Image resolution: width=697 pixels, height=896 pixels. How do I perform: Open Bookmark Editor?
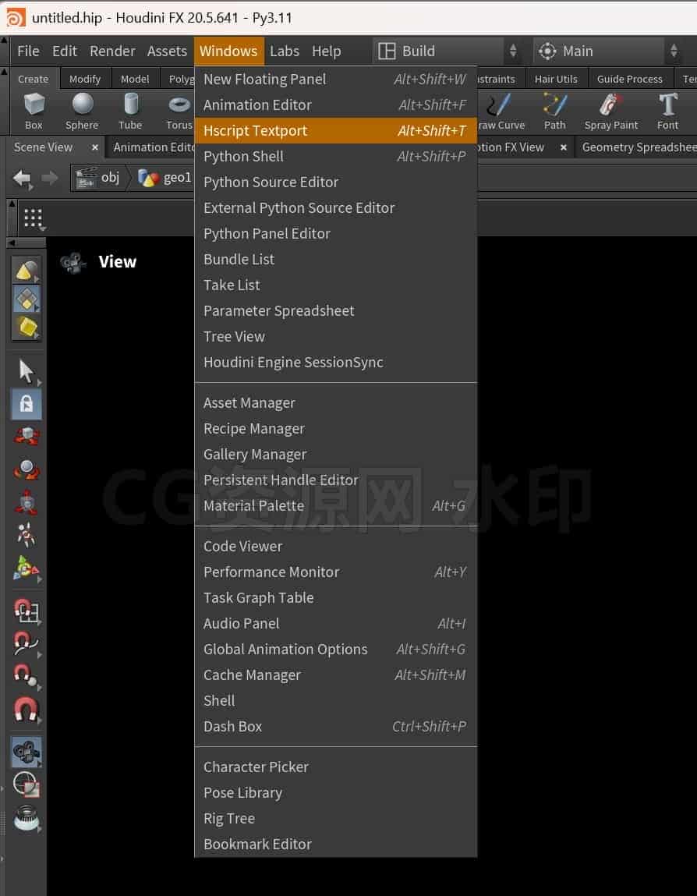336,844
